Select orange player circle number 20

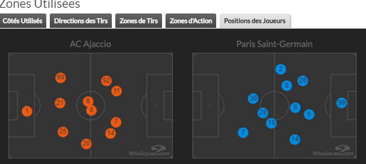86,144
